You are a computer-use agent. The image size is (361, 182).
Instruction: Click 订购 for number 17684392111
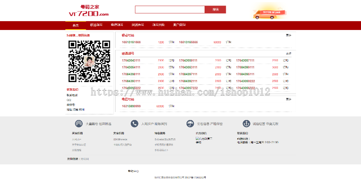coord(228,81)
